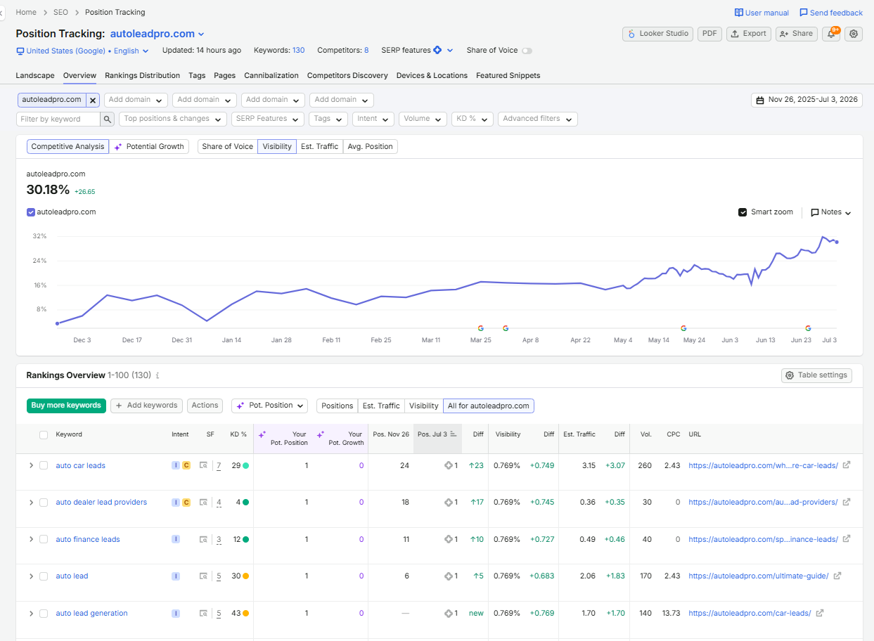Check the auto finance leads row checkbox

tap(44, 539)
